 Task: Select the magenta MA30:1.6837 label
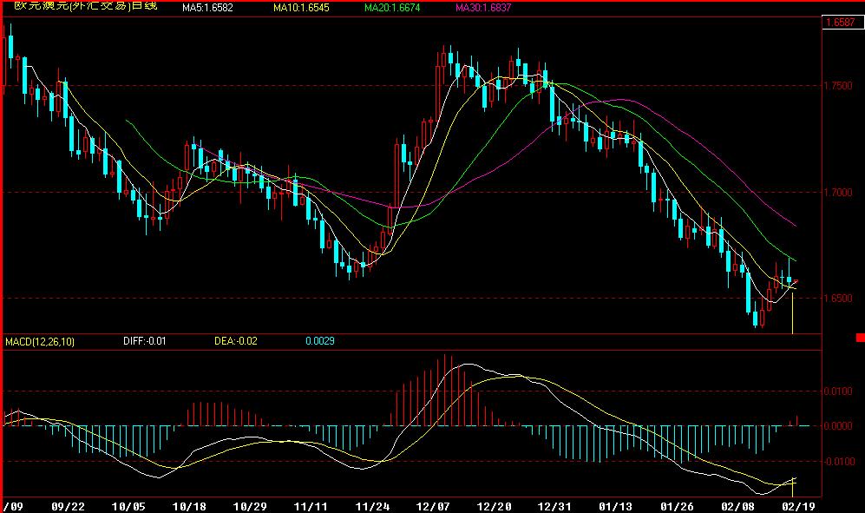coord(483,8)
